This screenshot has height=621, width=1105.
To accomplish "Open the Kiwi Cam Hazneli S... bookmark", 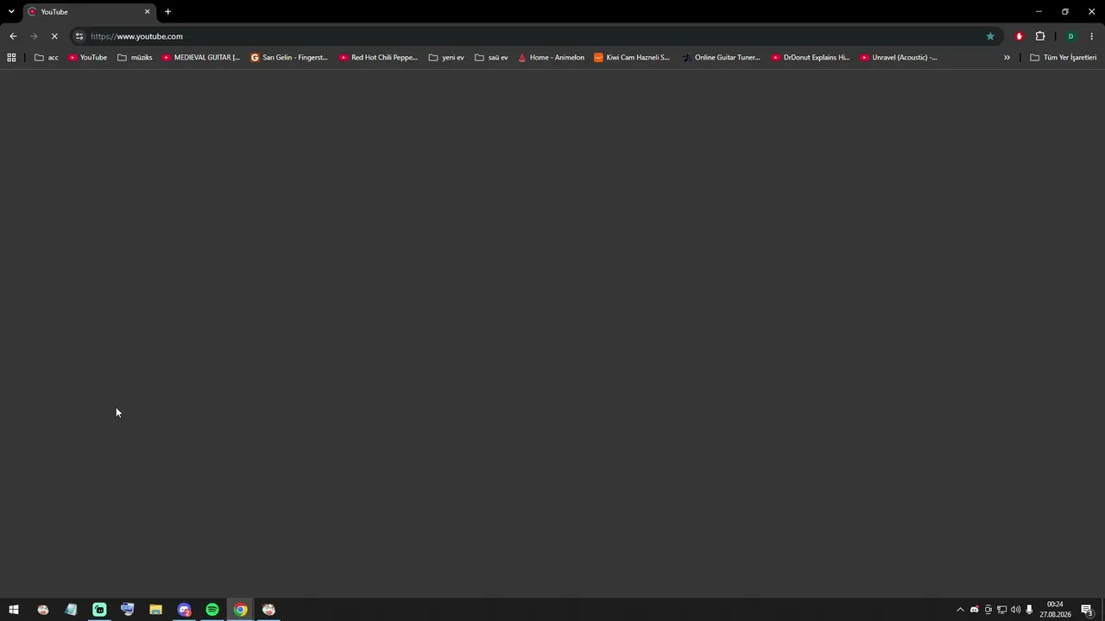I will point(632,58).
